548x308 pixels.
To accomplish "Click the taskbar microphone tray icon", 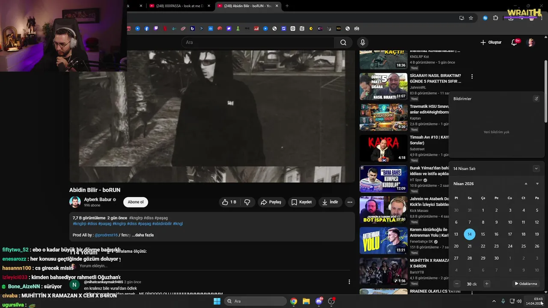I will [503, 301].
